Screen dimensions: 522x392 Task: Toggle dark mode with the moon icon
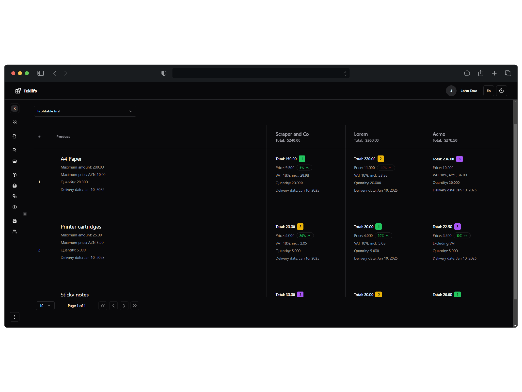(x=501, y=91)
